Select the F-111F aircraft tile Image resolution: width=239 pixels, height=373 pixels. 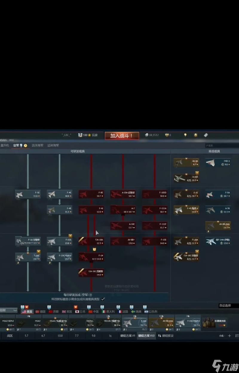pyautogui.click(x=154, y=226)
